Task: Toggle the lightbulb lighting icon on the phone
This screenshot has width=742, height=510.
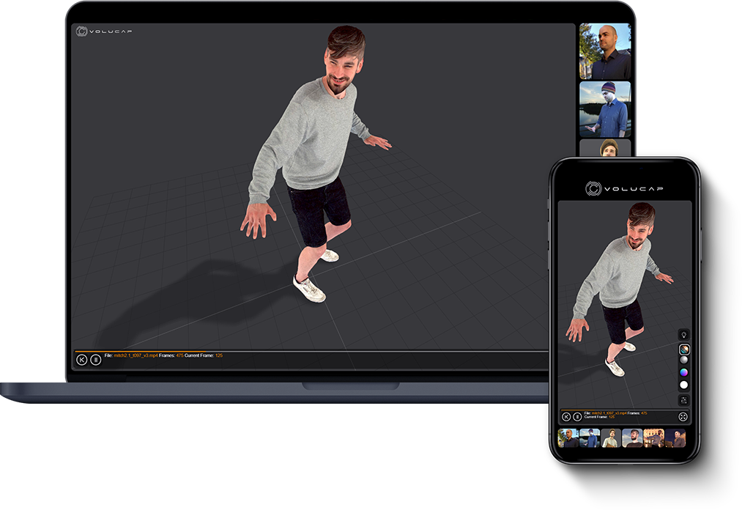Action: pos(684,334)
